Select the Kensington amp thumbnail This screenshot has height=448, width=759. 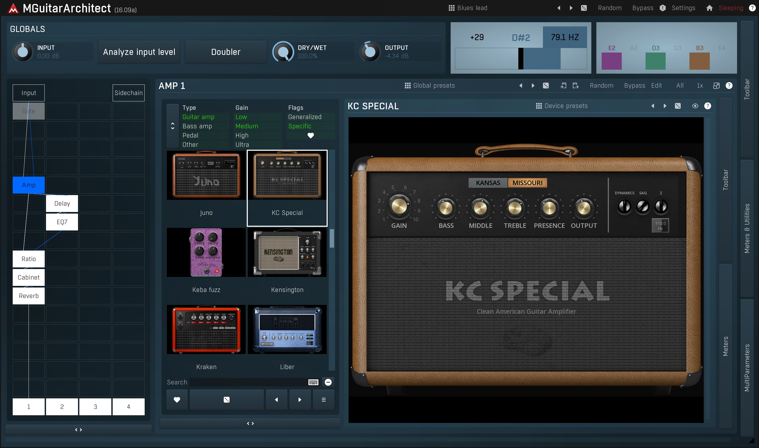pyautogui.click(x=287, y=265)
